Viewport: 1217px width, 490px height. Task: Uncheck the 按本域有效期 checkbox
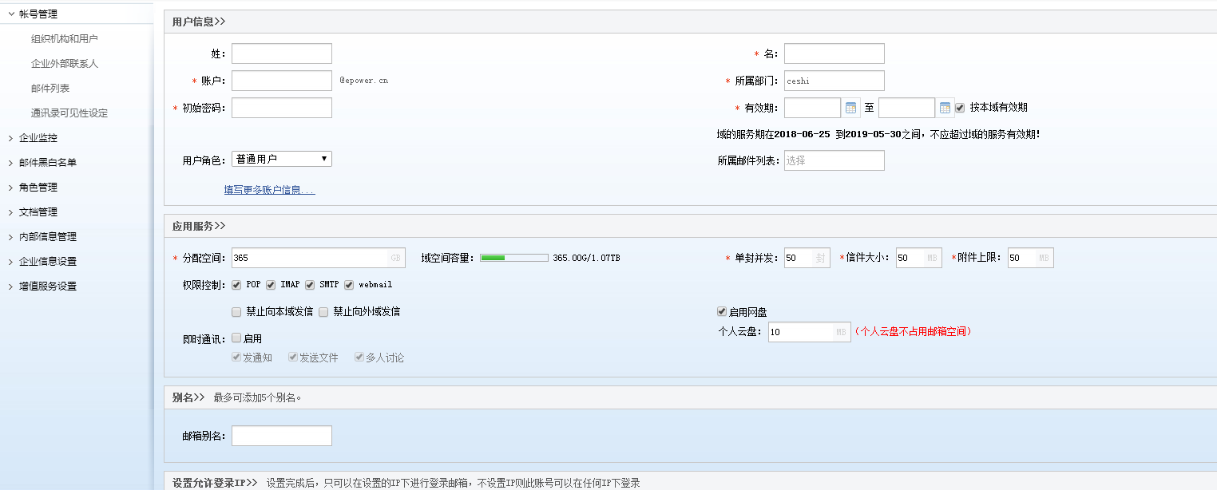pos(960,107)
